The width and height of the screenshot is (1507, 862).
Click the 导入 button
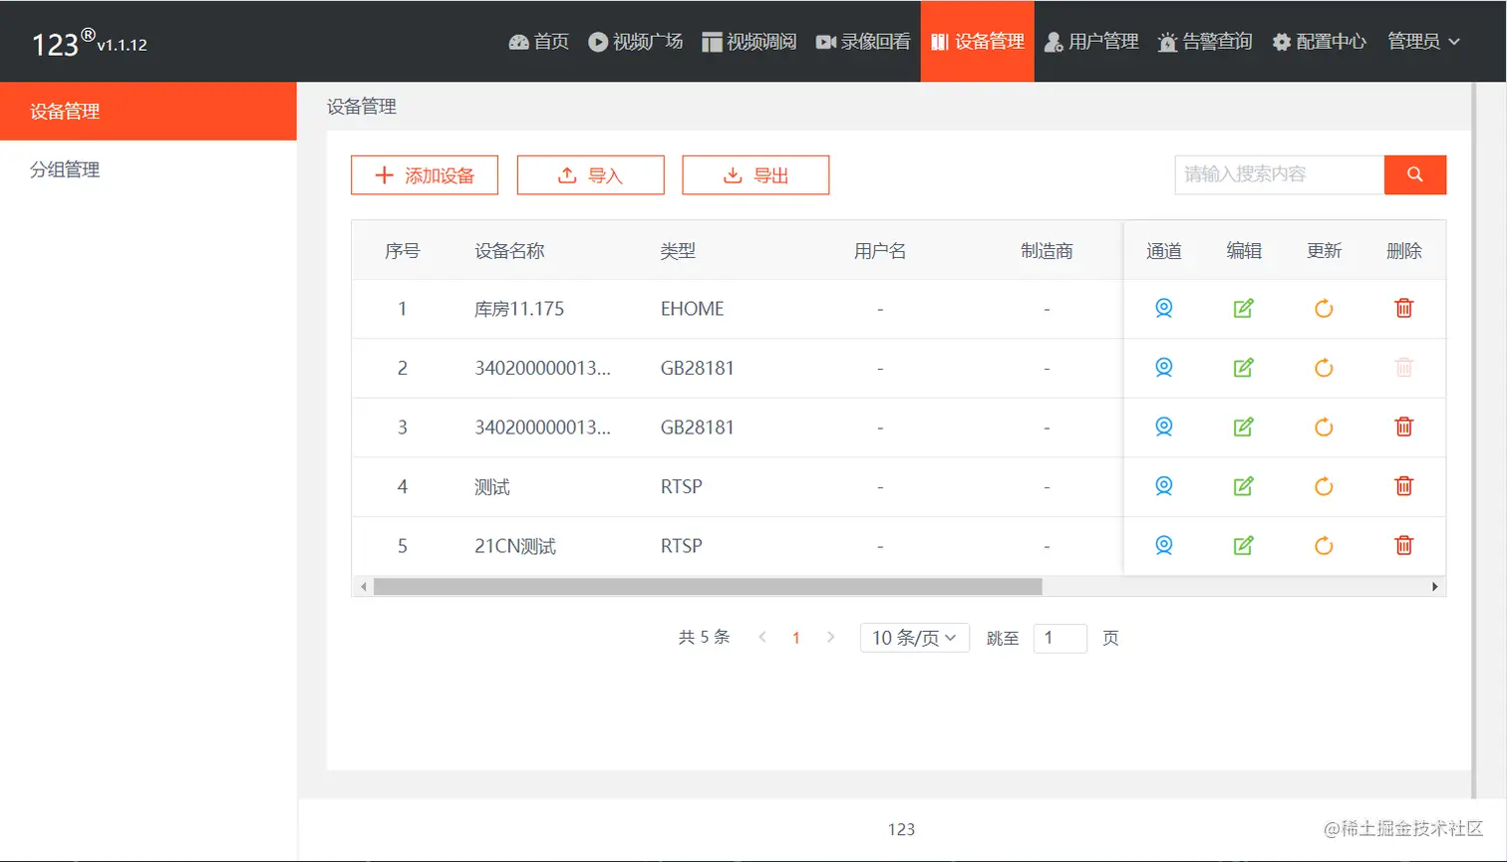click(x=590, y=175)
